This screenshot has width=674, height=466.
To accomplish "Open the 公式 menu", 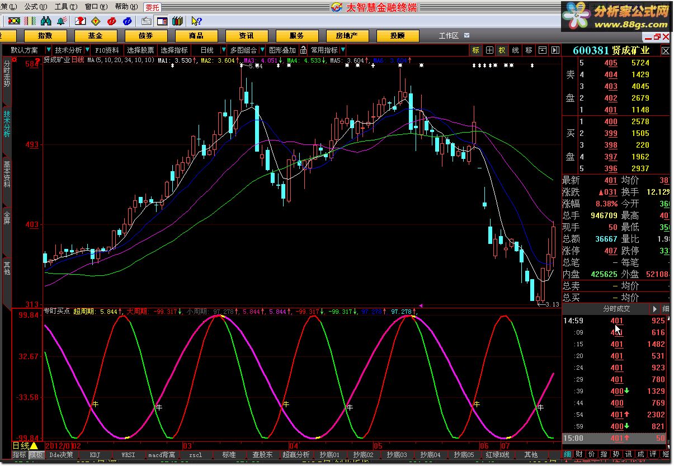I will (x=35, y=7).
